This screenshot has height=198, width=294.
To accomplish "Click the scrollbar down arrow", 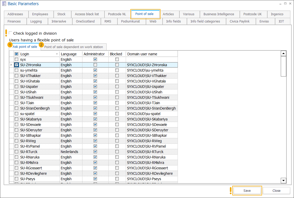I will (x=284, y=180).
